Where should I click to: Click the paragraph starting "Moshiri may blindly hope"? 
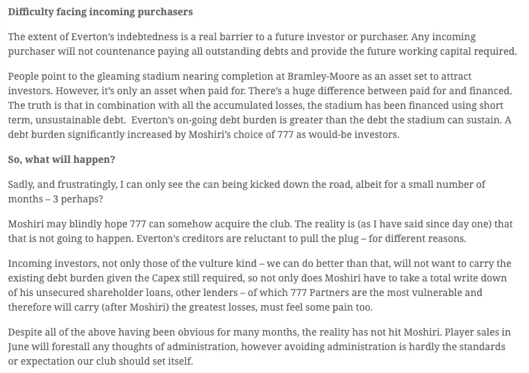(260, 231)
